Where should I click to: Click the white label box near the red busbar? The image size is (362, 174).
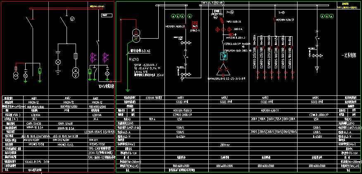[106, 15]
